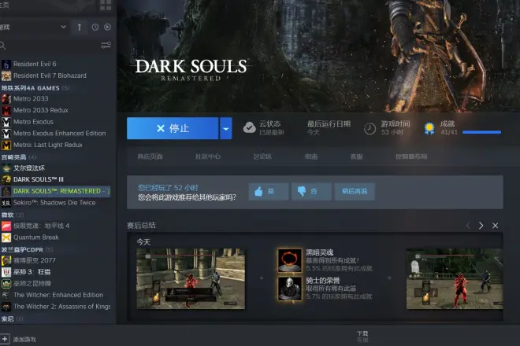
Task: Open the achievements ribbon badge icon
Action: 429,128
